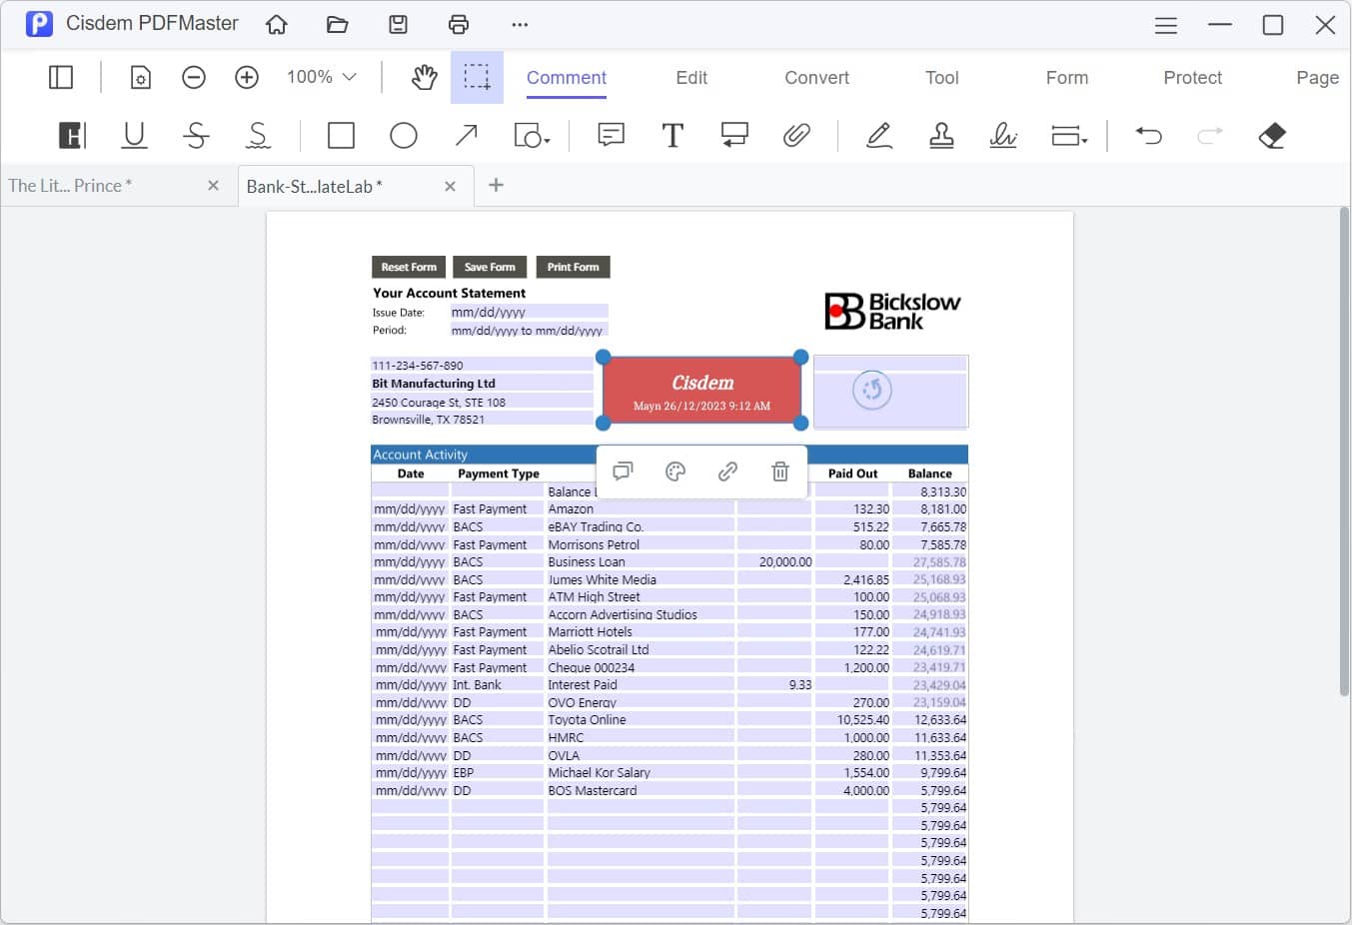The height and width of the screenshot is (925, 1352).
Task: Add note to selected stamp
Action: point(623,471)
